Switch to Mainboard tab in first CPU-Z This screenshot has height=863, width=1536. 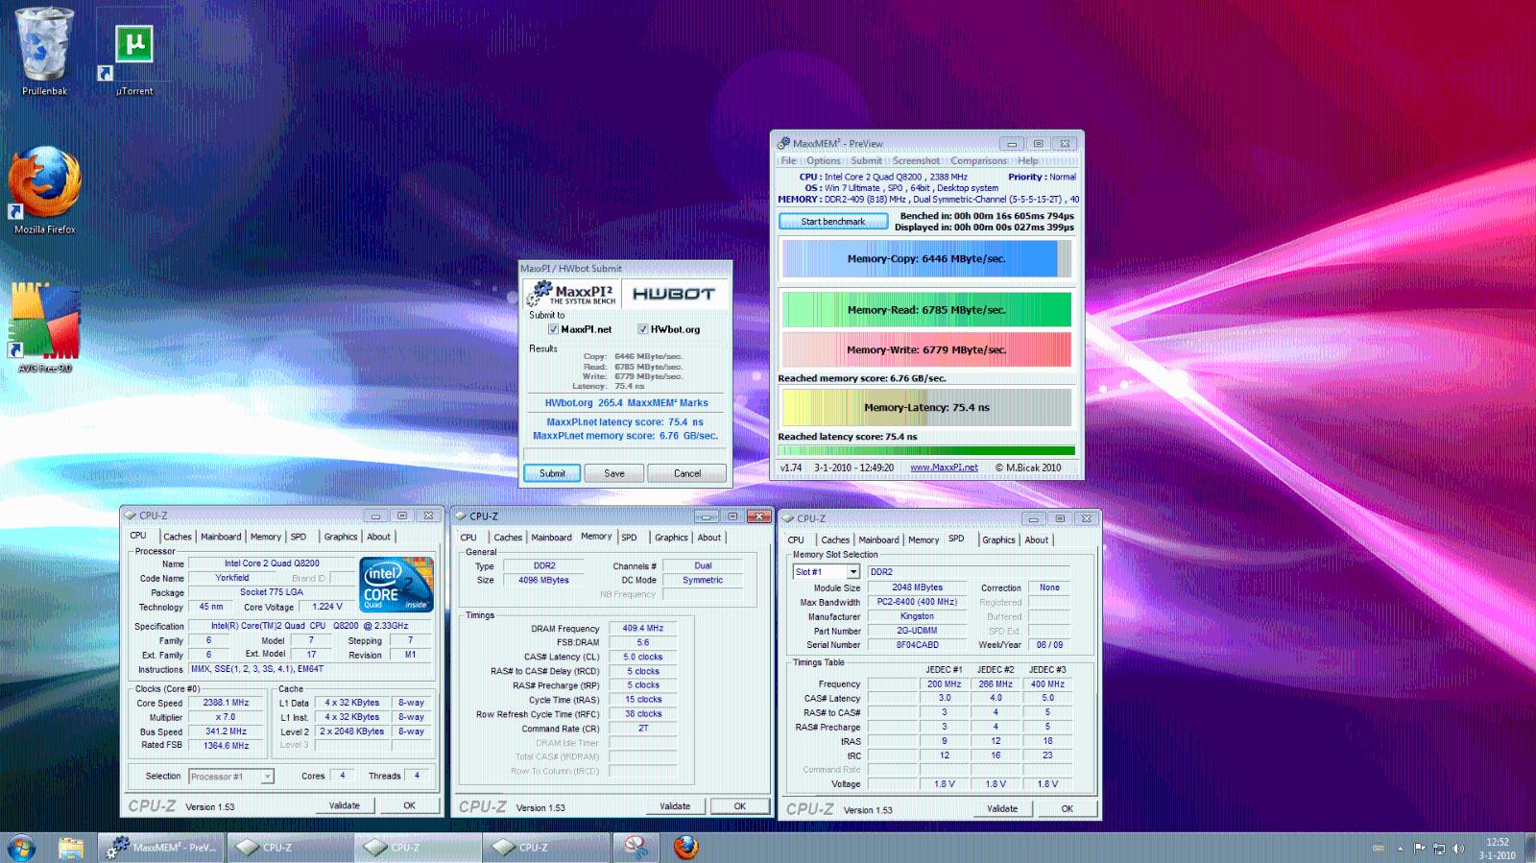pyautogui.click(x=221, y=537)
